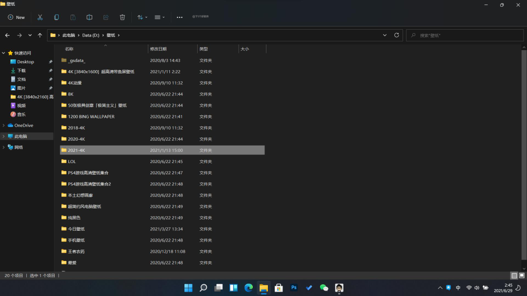This screenshot has width=527, height=296.
Task: Expand the OneDrive tree node
Action: click(x=4, y=126)
